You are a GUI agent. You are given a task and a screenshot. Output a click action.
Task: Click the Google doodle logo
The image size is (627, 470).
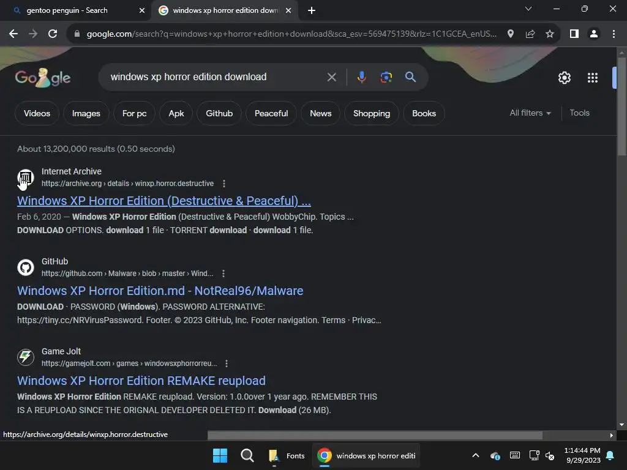coord(43,78)
